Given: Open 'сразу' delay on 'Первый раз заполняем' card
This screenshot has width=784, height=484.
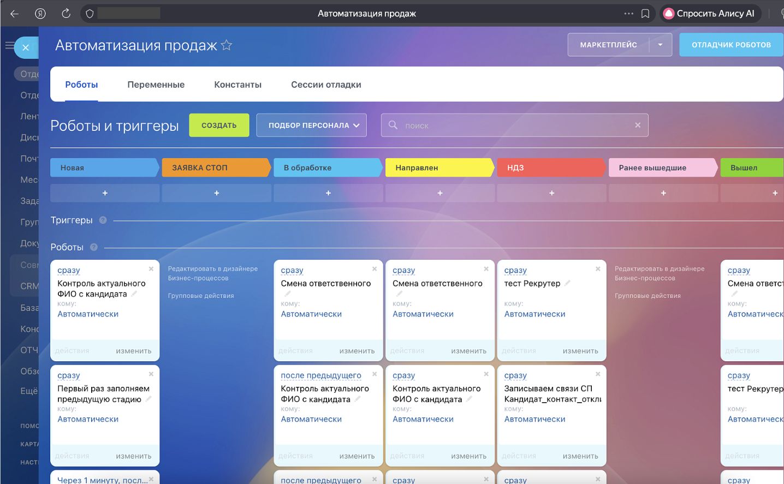Looking at the screenshot, I should coord(69,375).
